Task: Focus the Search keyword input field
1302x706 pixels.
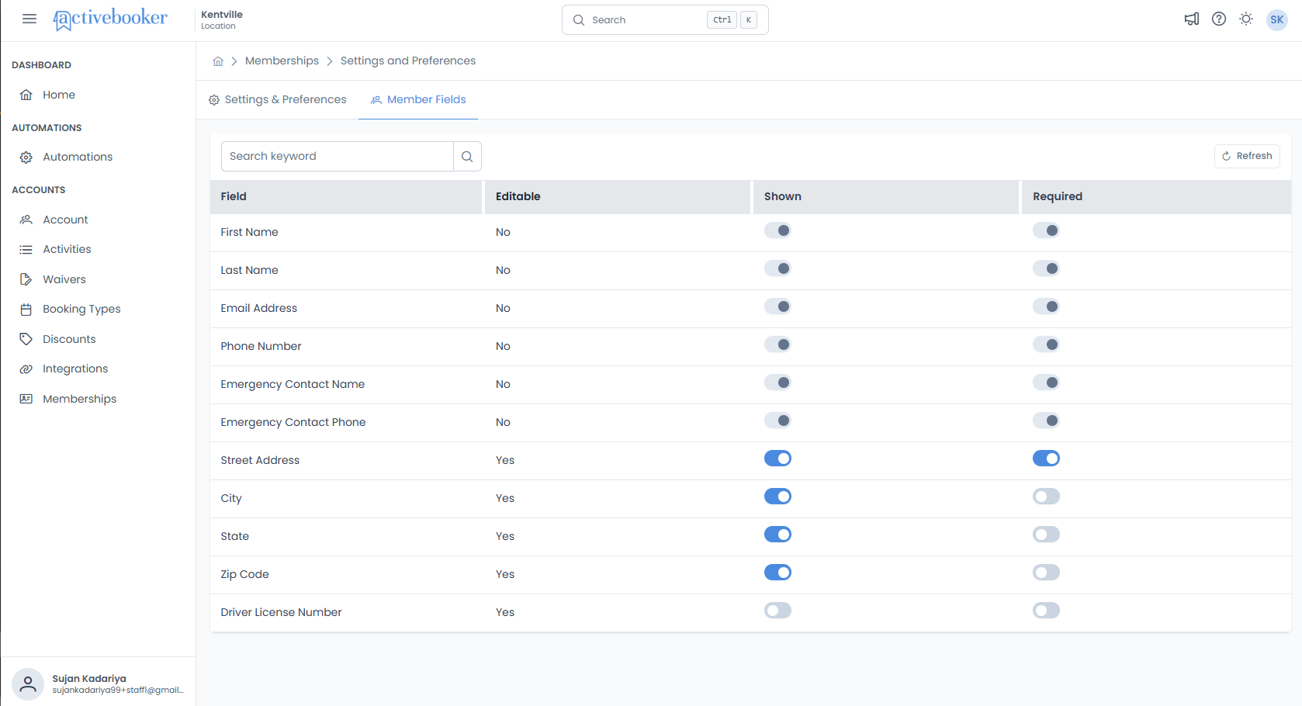Action: pyautogui.click(x=338, y=156)
